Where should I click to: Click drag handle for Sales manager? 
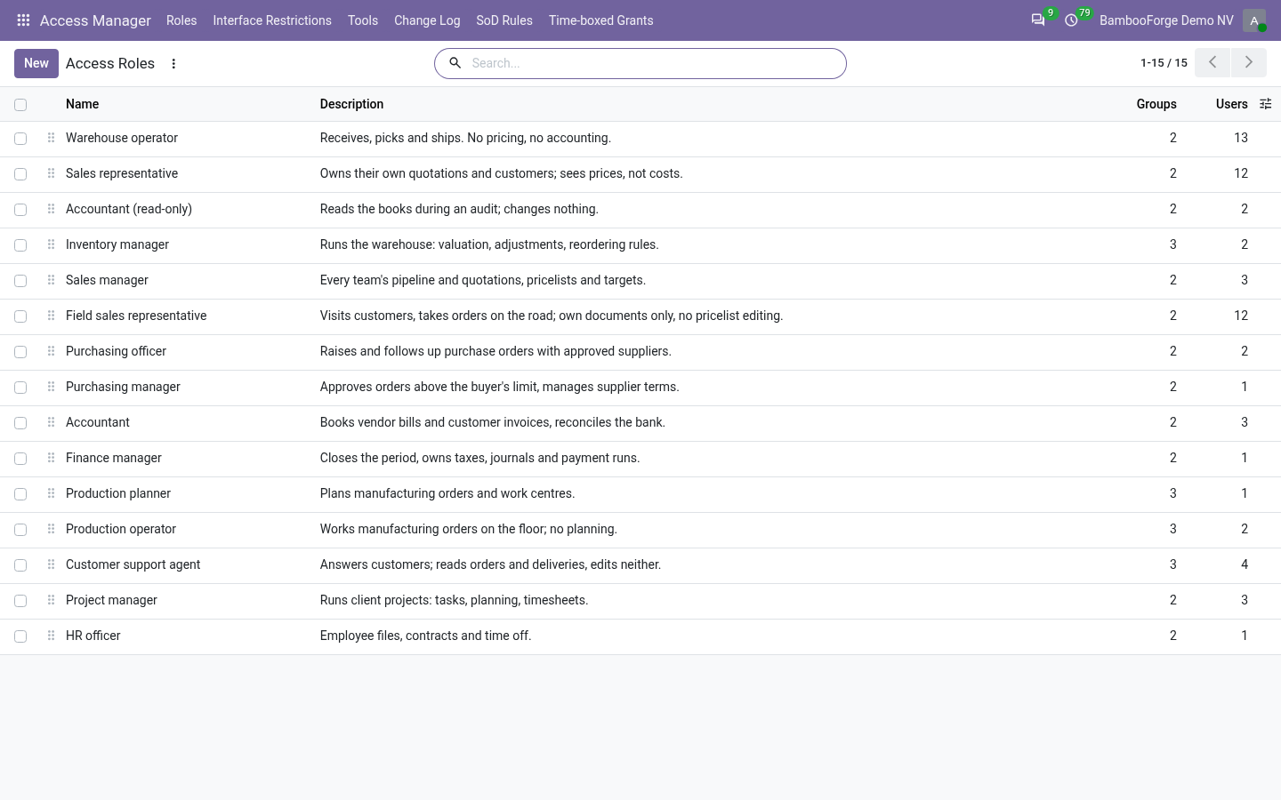pos(51,280)
